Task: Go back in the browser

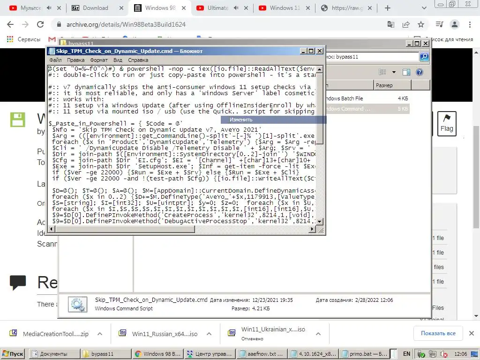Action: [10, 24]
